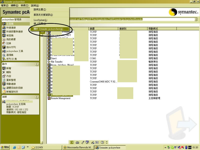
Task: Switch to Macromedia Fireworks taskbar button
Action: coord(78,147)
